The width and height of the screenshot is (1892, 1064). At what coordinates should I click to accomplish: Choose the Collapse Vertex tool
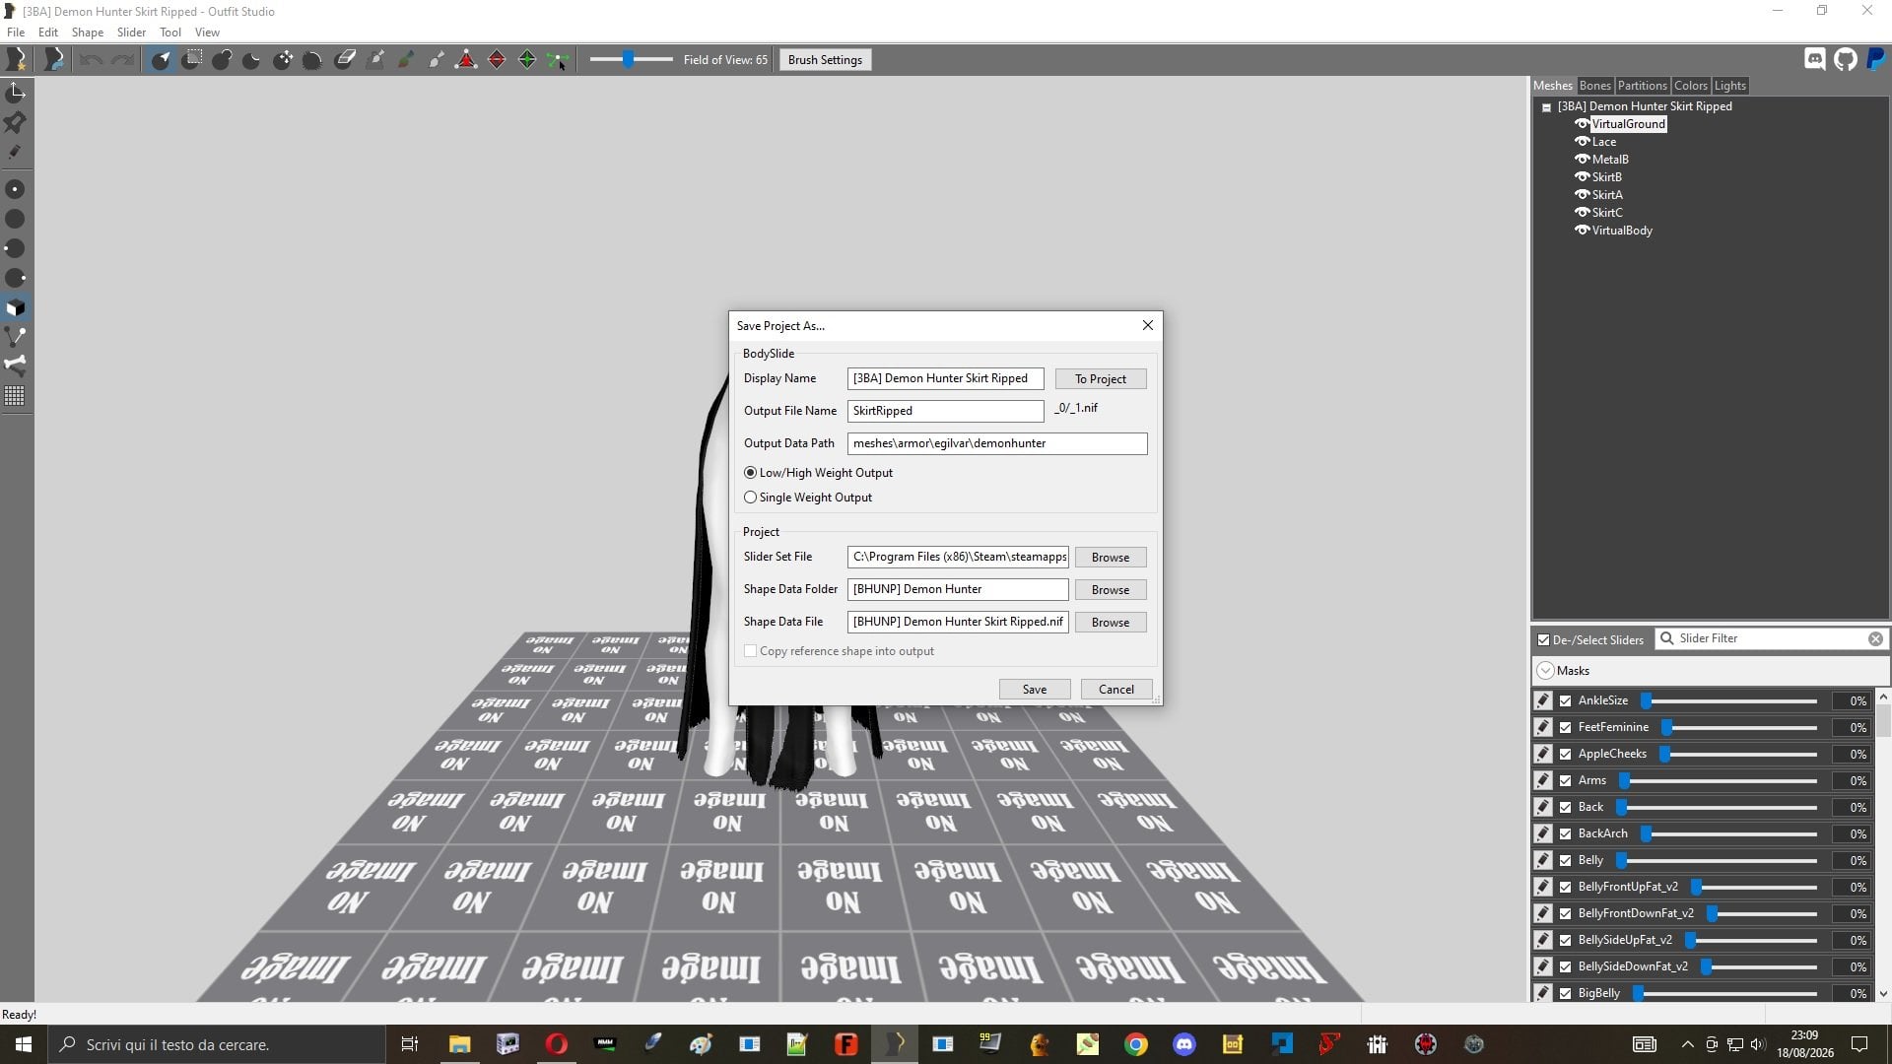point(466,60)
